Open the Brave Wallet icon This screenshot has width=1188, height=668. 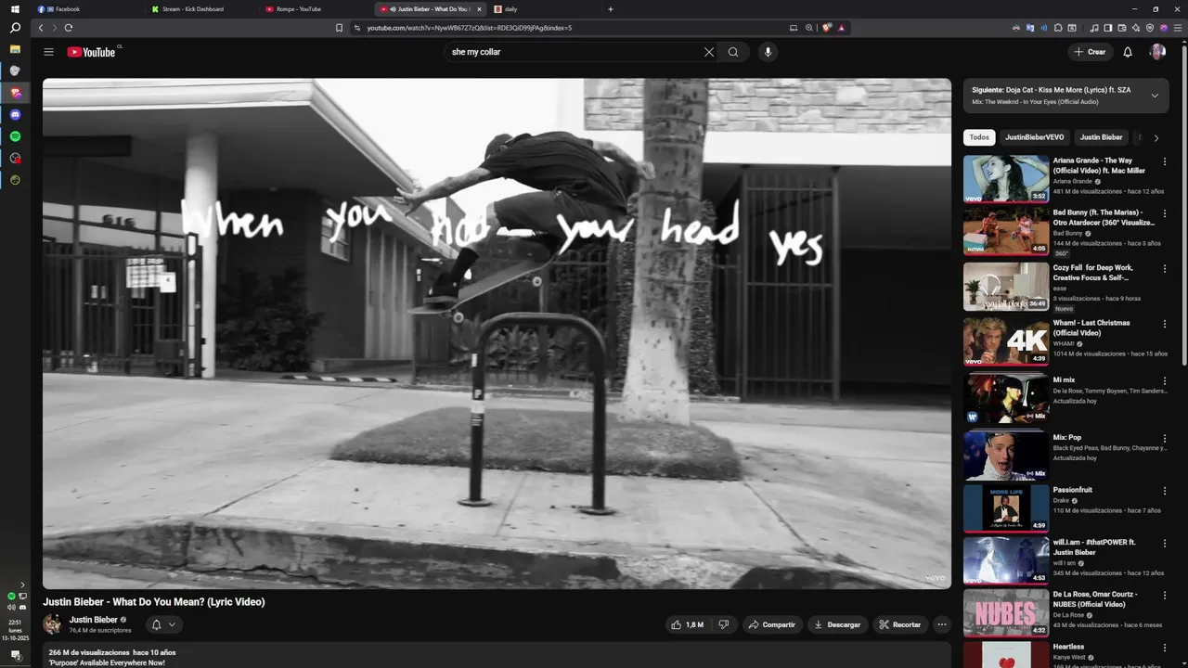click(1121, 28)
